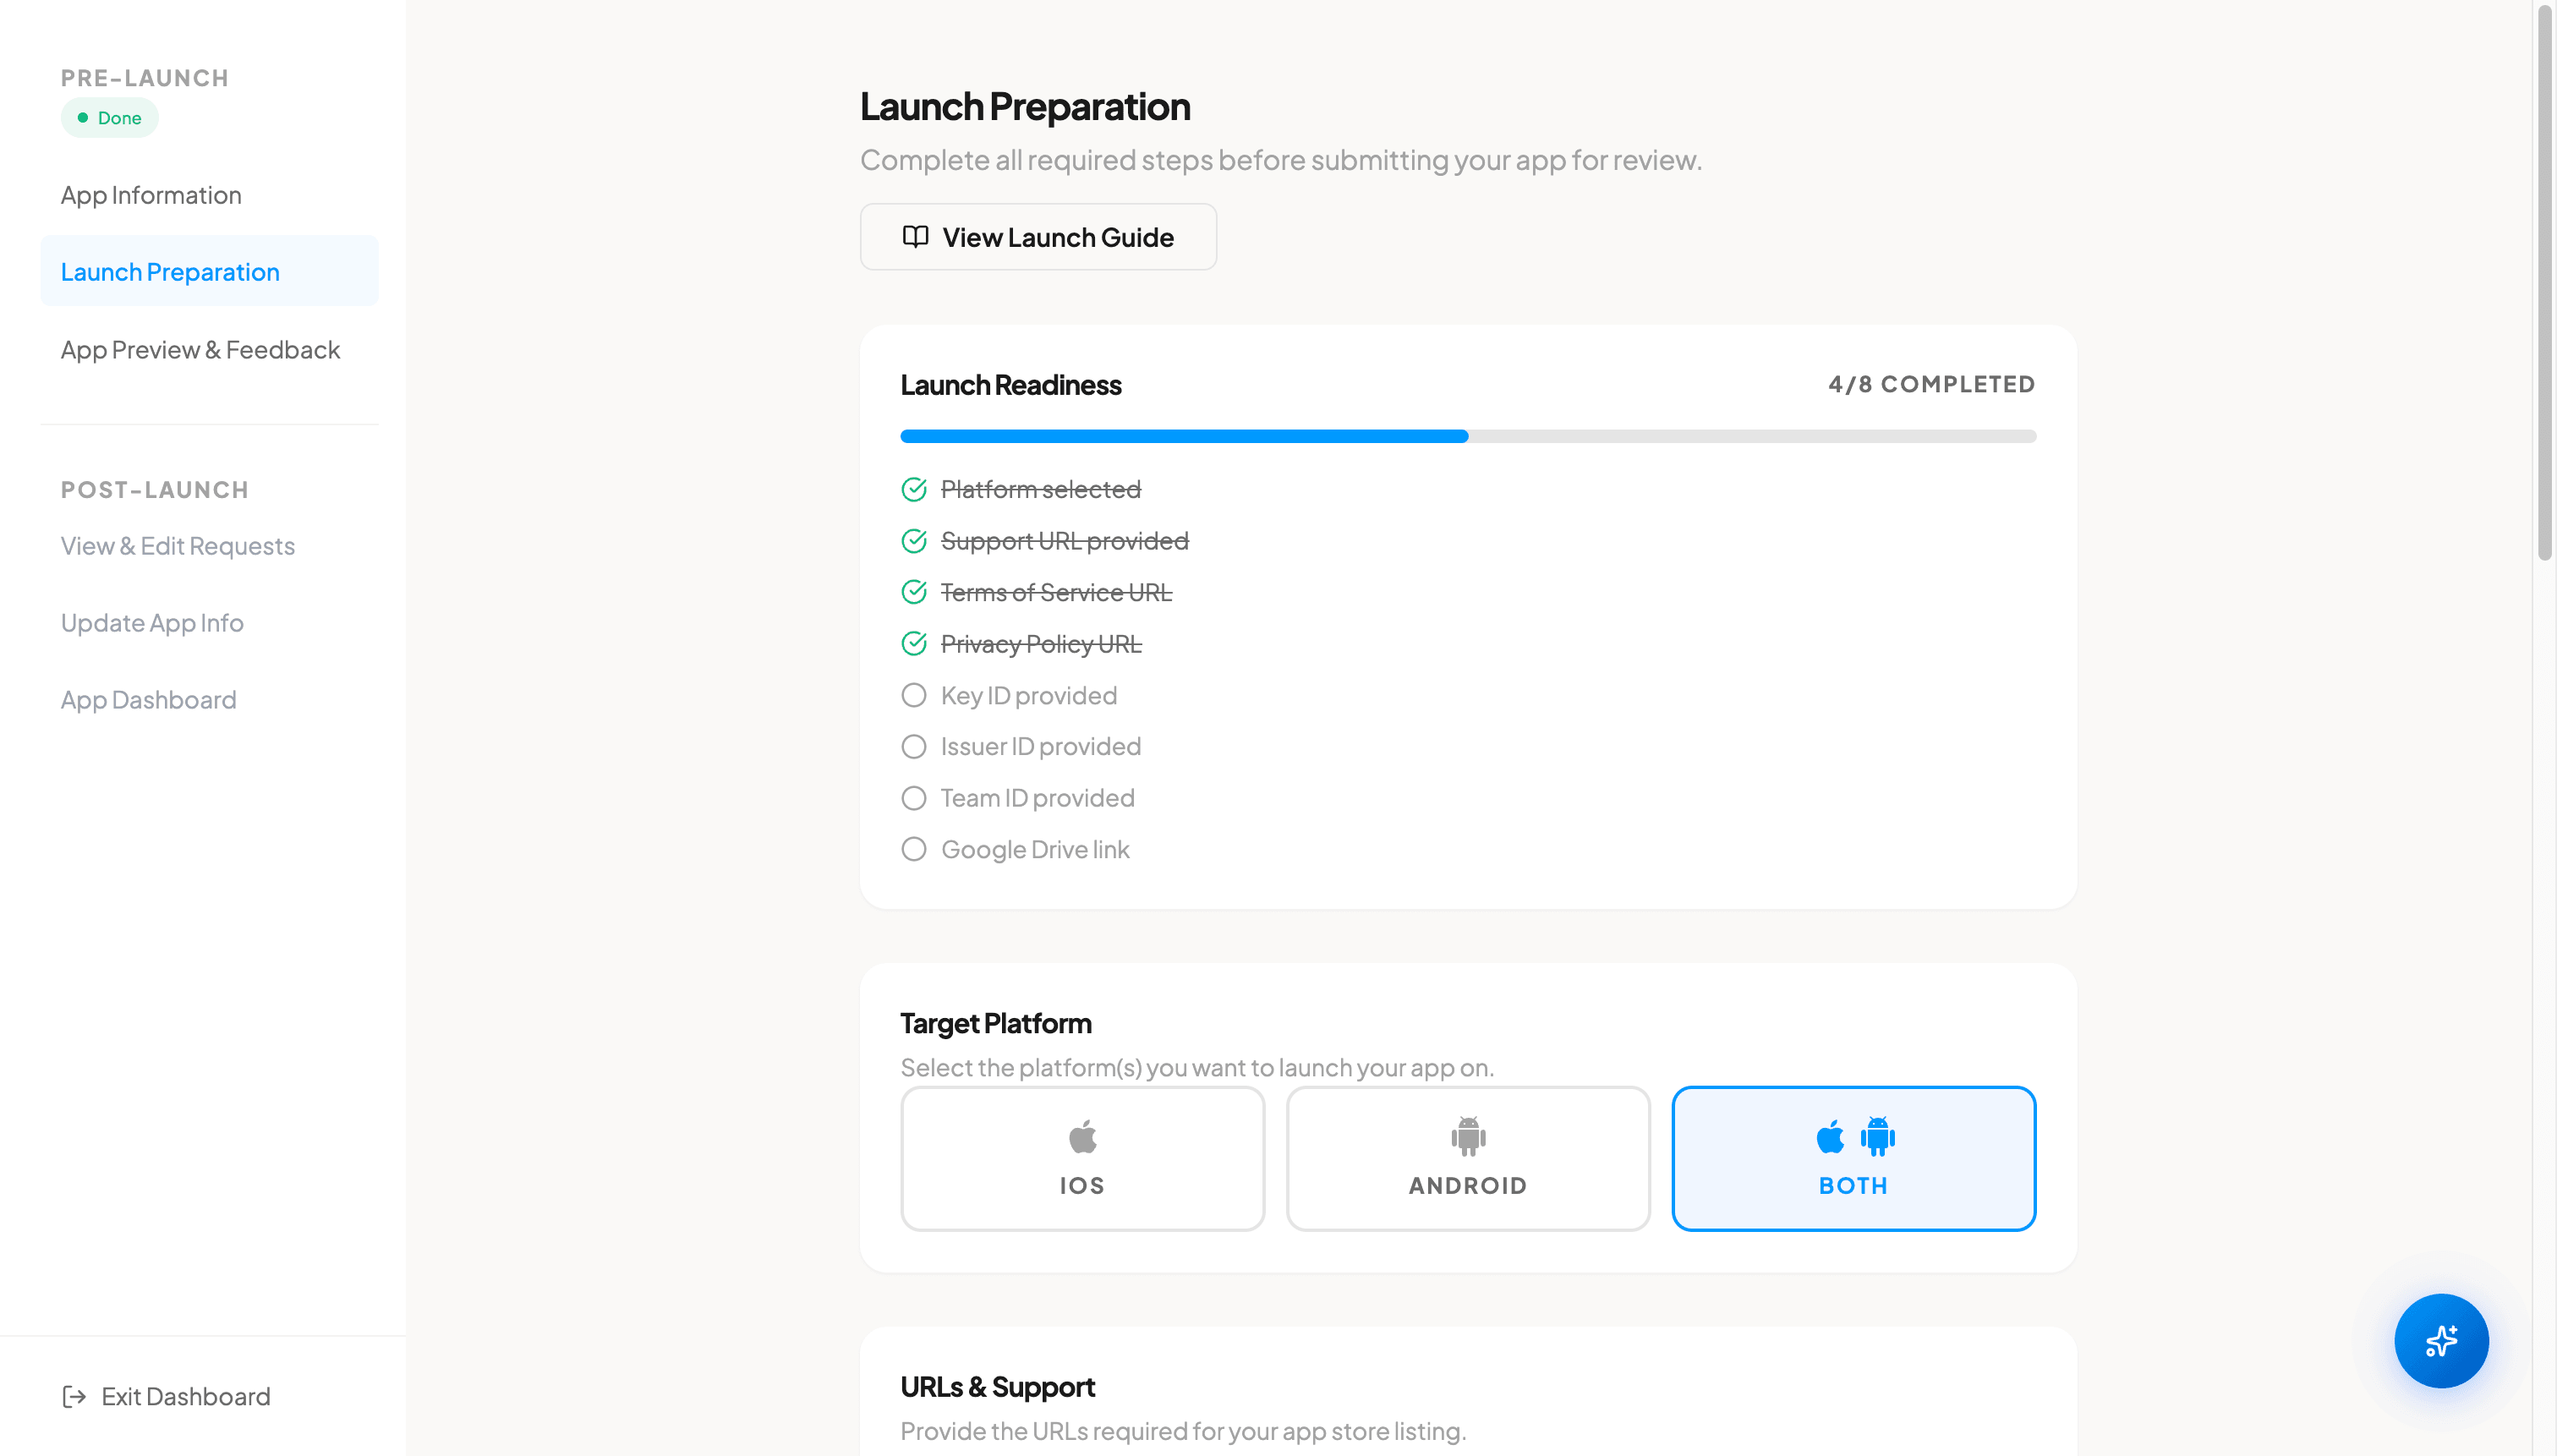Open App Information in the sidebar
The height and width of the screenshot is (1456, 2557).
coord(209,195)
